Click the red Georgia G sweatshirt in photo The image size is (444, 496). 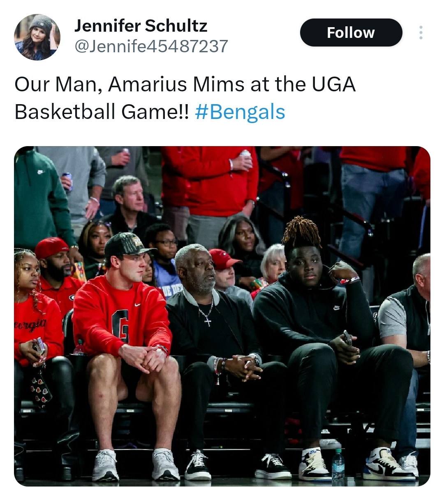pyautogui.click(x=121, y=315)
